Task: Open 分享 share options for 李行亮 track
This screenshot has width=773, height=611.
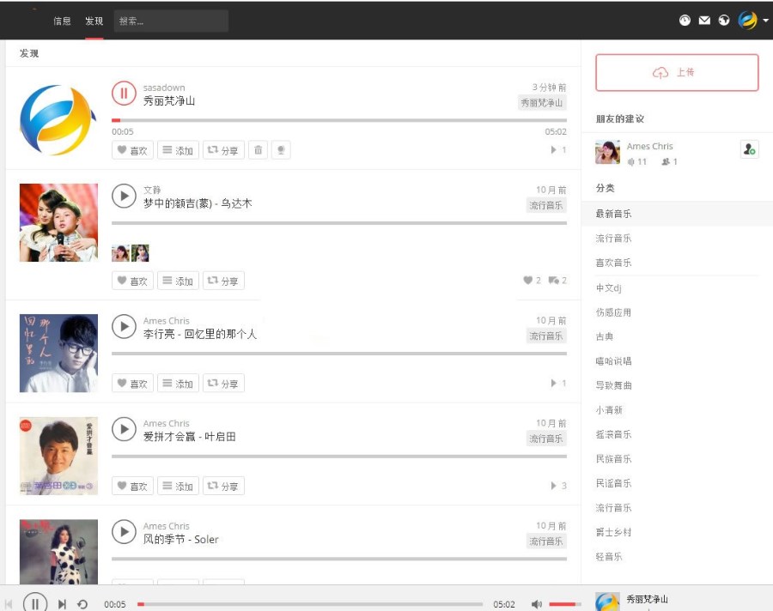Action: point(223,383)
